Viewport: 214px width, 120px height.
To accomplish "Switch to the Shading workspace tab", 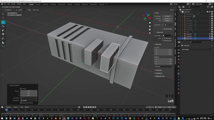I will pos(70,4).
